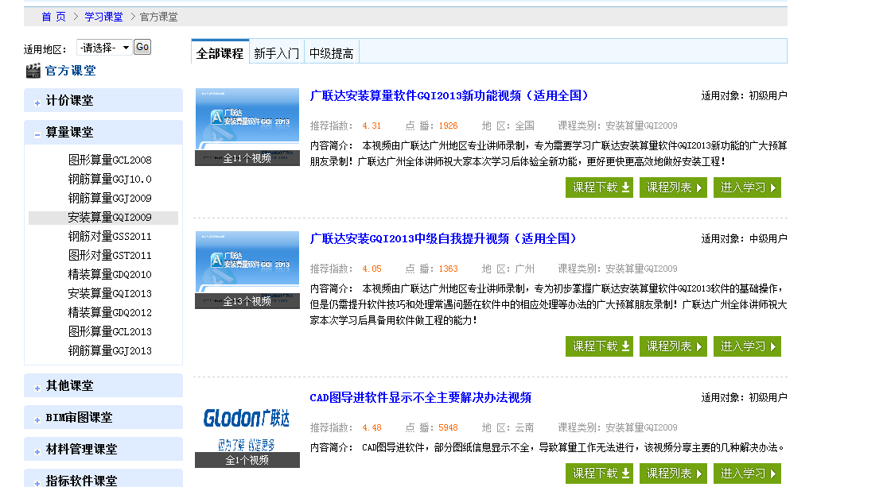Click the Go button

(142, 47)
